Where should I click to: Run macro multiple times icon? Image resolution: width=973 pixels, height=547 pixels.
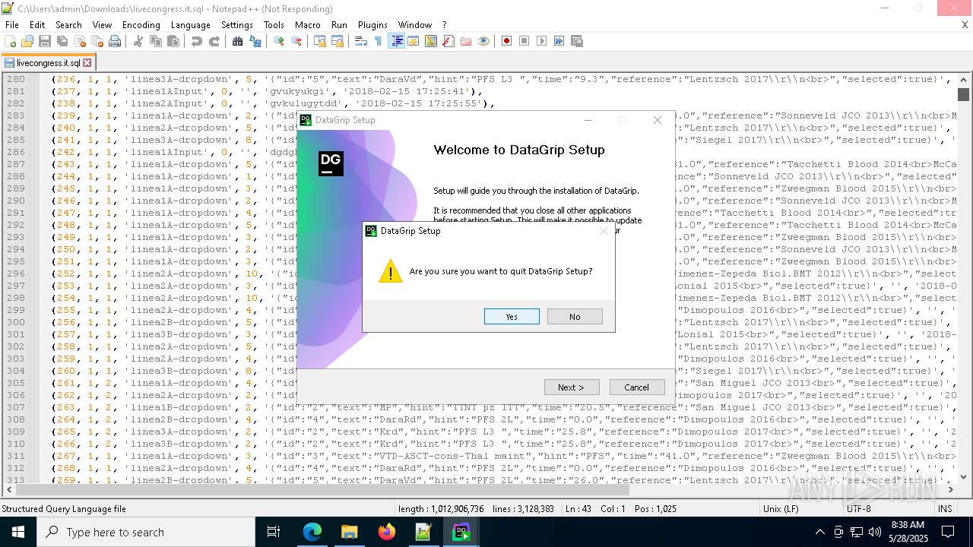559,41
